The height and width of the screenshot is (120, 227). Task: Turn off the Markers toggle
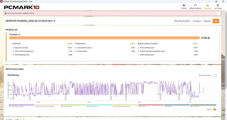pos(215,109)
